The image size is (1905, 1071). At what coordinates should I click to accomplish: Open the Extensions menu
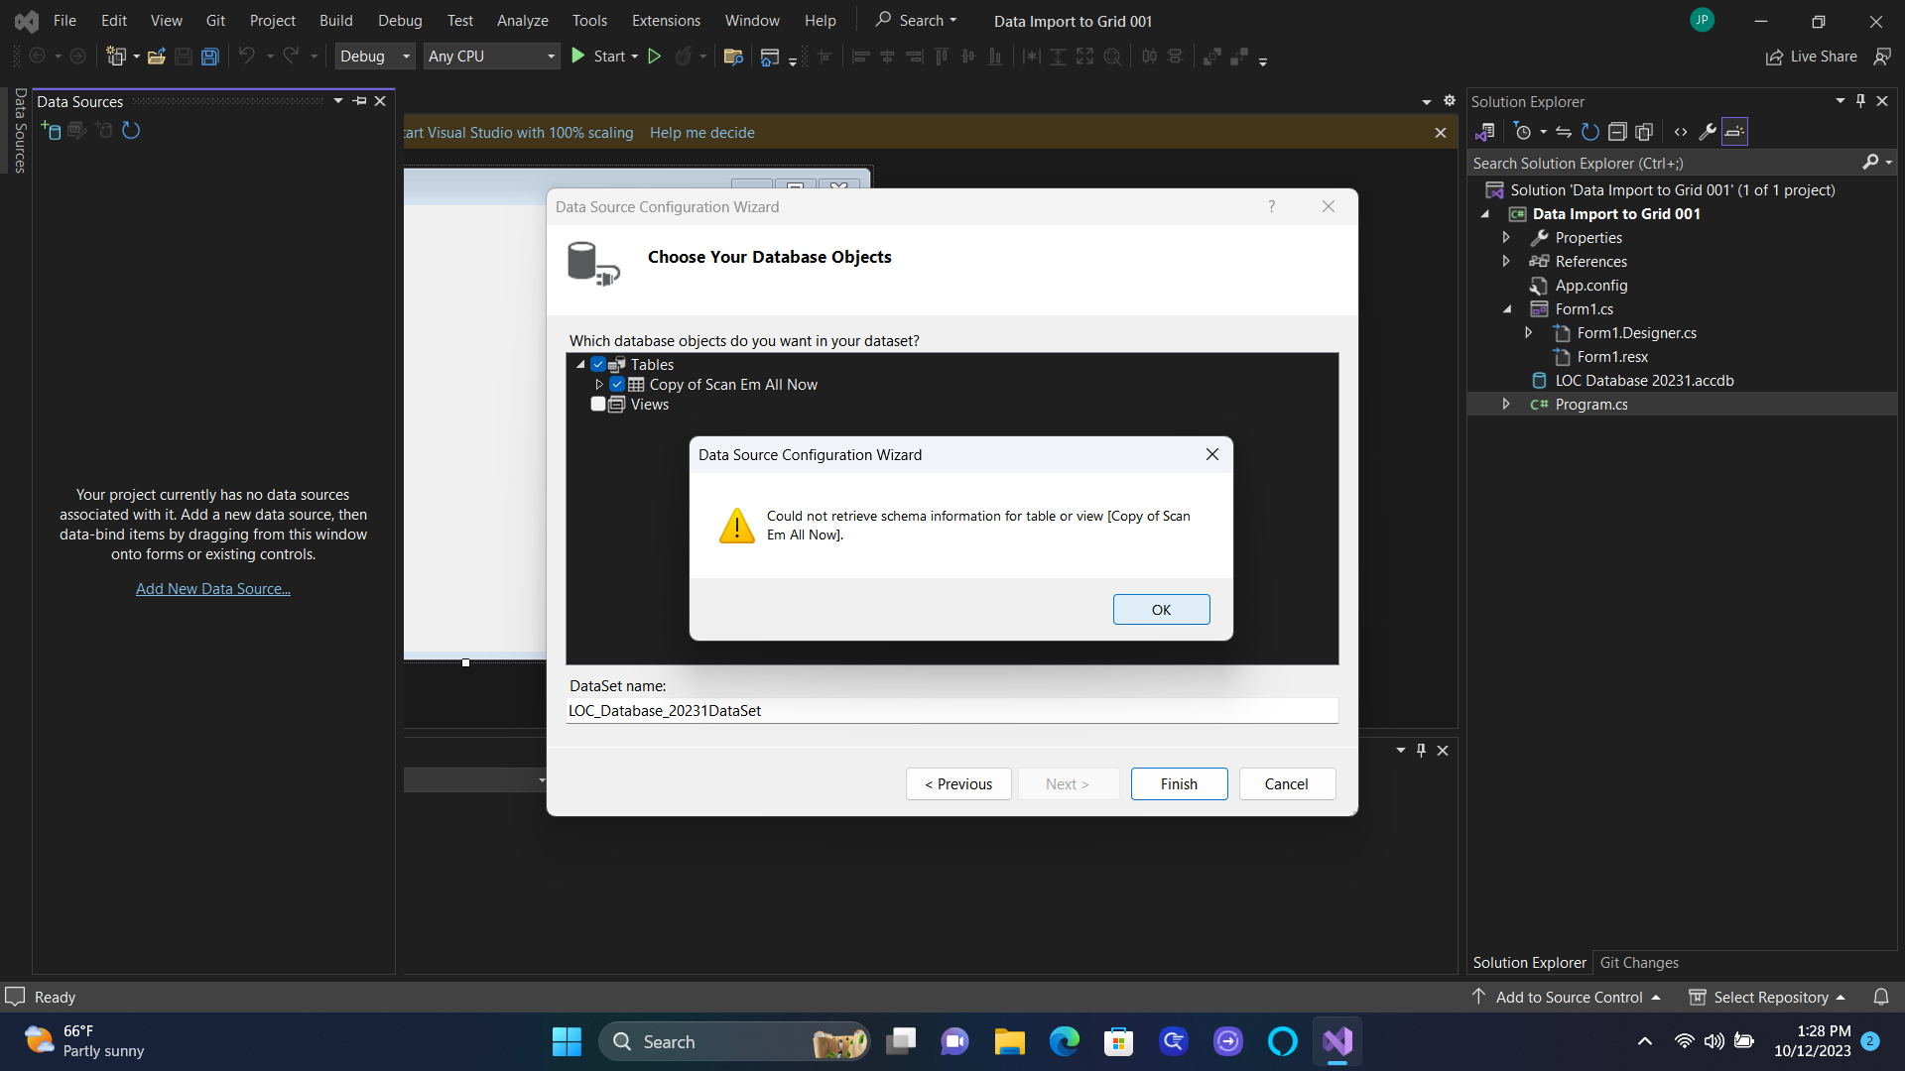(x=665, y=20)
